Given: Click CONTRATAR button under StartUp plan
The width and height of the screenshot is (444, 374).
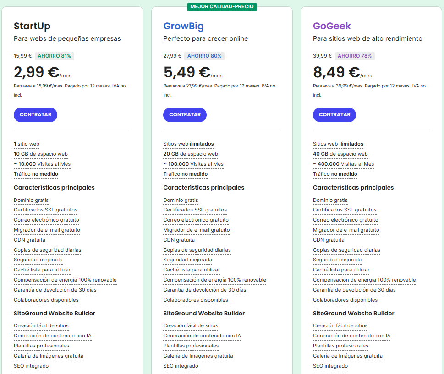Looking at the screenshot, I should (x=35, y=115).
